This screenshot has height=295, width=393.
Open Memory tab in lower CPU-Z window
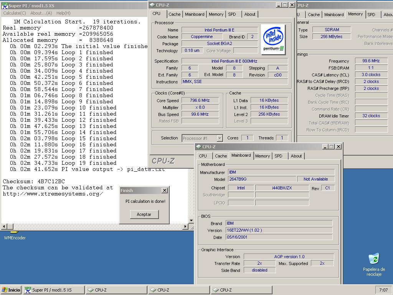tap(263, 156)
